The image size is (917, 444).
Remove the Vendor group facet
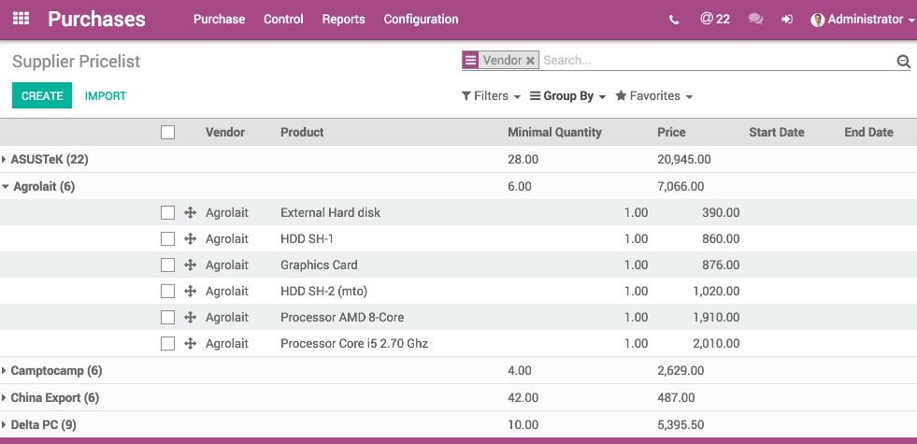click(530, 60)
